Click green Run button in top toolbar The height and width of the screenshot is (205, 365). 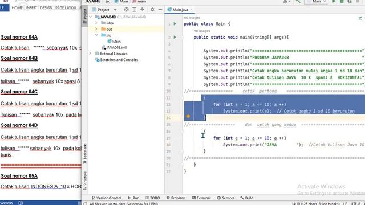pos(334,1)
